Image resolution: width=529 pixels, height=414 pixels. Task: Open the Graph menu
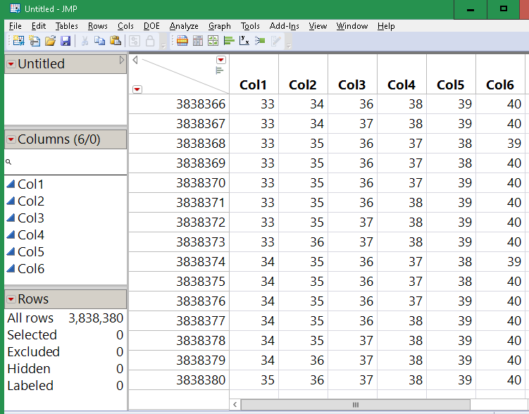tap(219, 26)
